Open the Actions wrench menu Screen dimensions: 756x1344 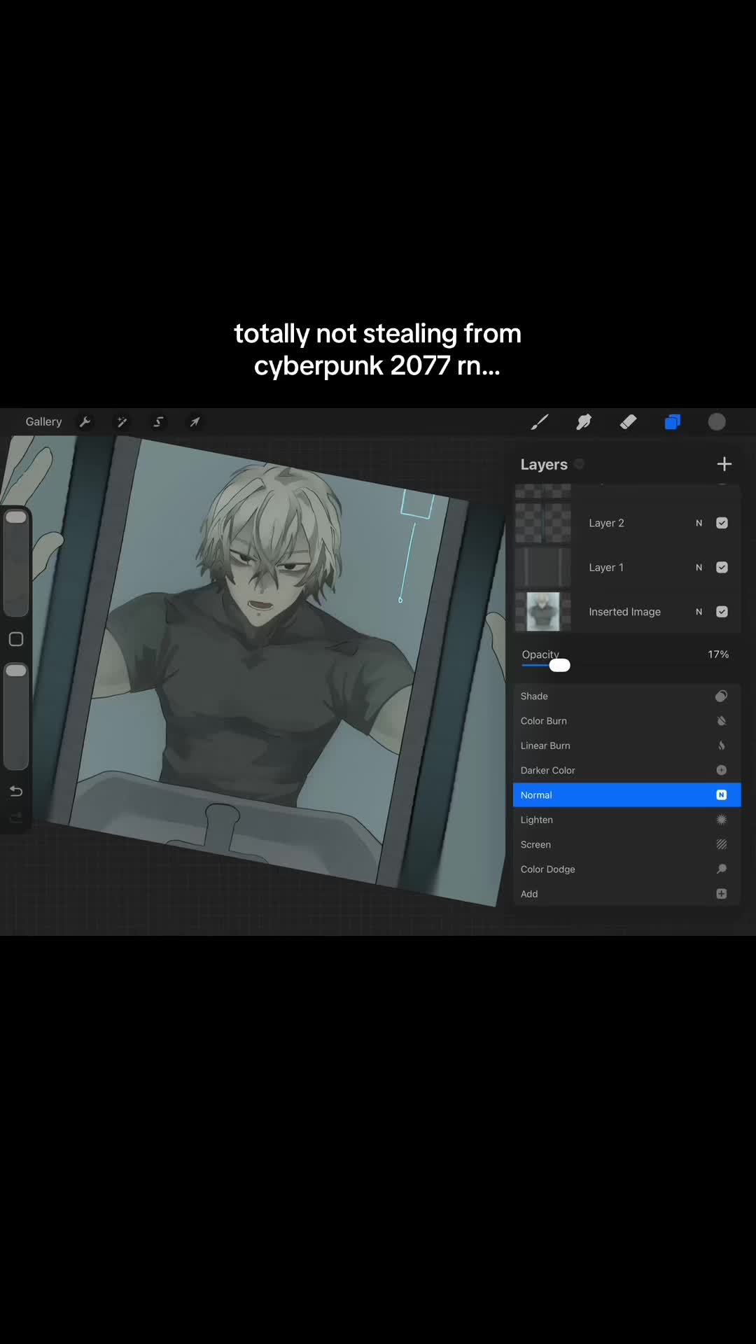85,421
